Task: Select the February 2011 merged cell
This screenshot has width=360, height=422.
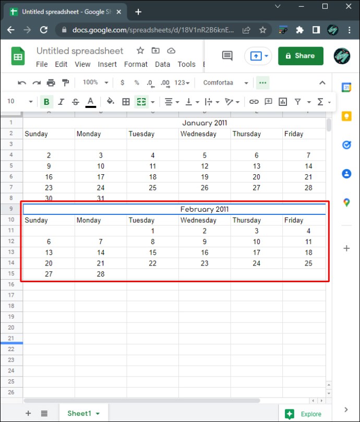Action: click(x=174, y=209)
